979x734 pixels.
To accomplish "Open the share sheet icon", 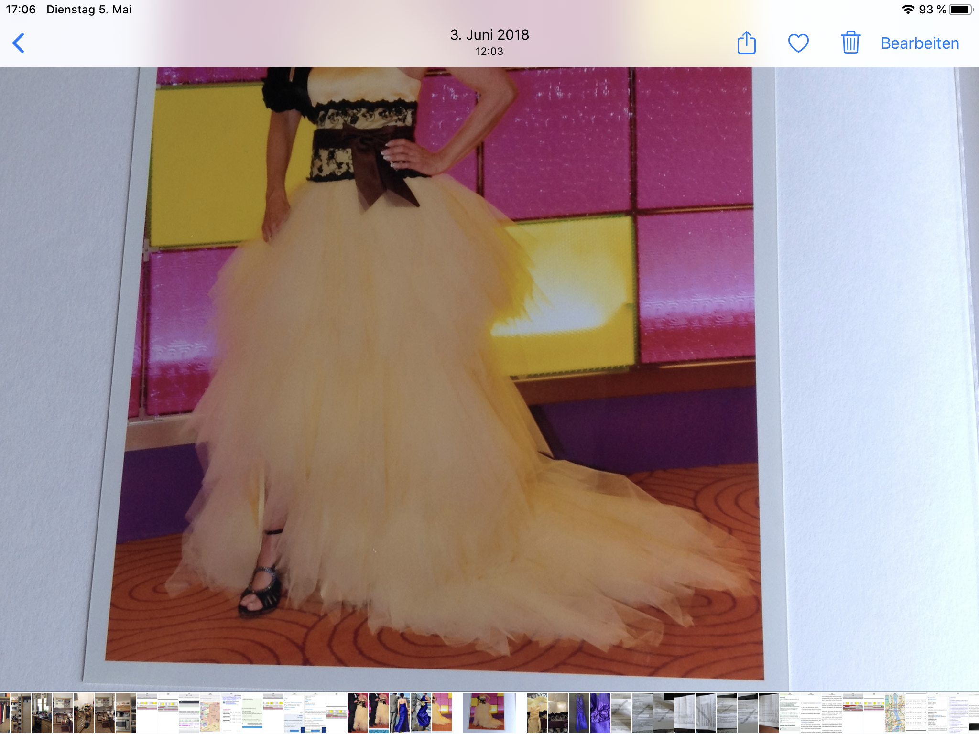I will click(x=746, y=43).
